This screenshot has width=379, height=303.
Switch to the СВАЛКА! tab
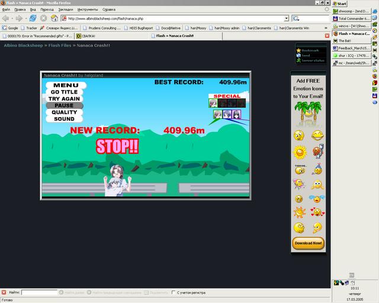pyautogui.click(x=112, y=36)
